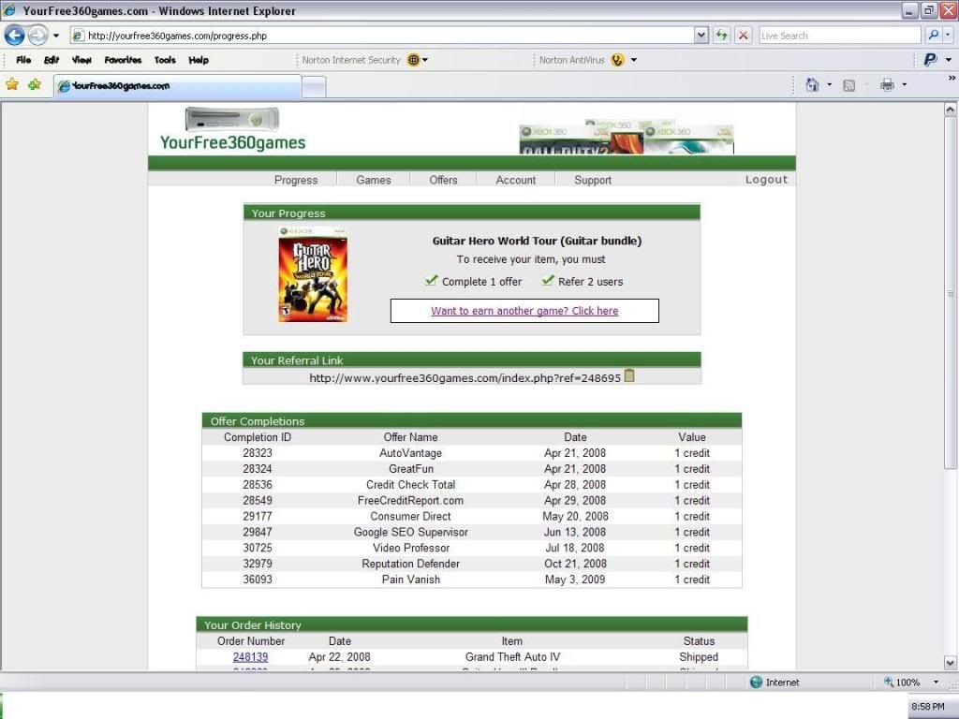959x719 pixels.
Task: Click the Xbox 360 games banner image
Action: pos(627,137)
